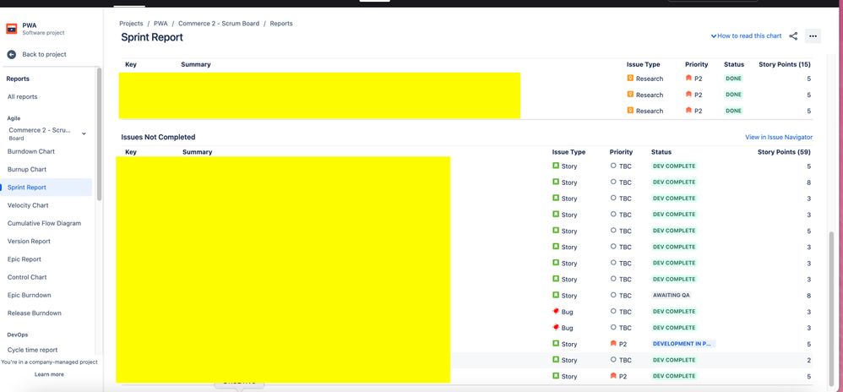The width and height of the screenshot is (843, 392).
Task: Open Epic Report
Action: tap(24, 259)
